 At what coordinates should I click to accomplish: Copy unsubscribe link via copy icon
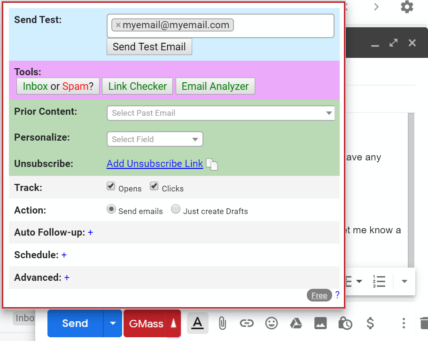[212, 164]
